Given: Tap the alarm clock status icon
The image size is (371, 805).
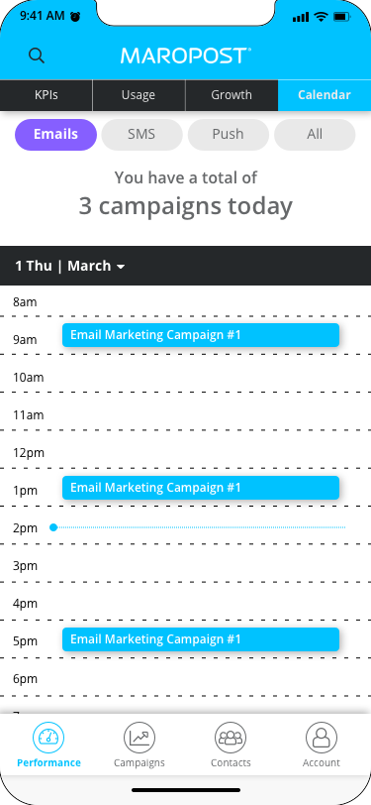Looking at the screenshot, I should point(75,17).
